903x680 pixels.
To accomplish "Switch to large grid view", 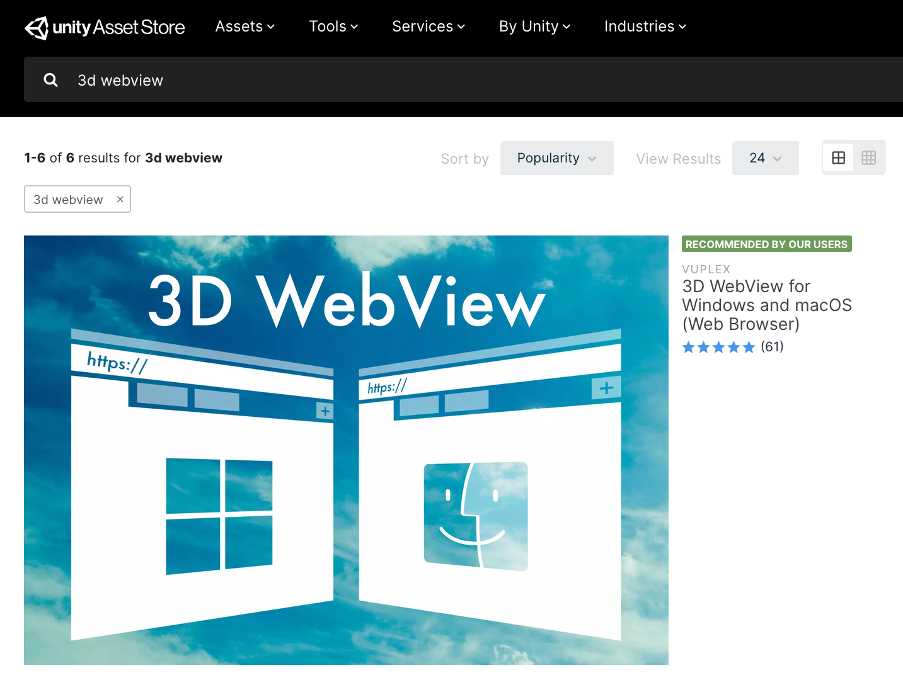I will 839,157.
